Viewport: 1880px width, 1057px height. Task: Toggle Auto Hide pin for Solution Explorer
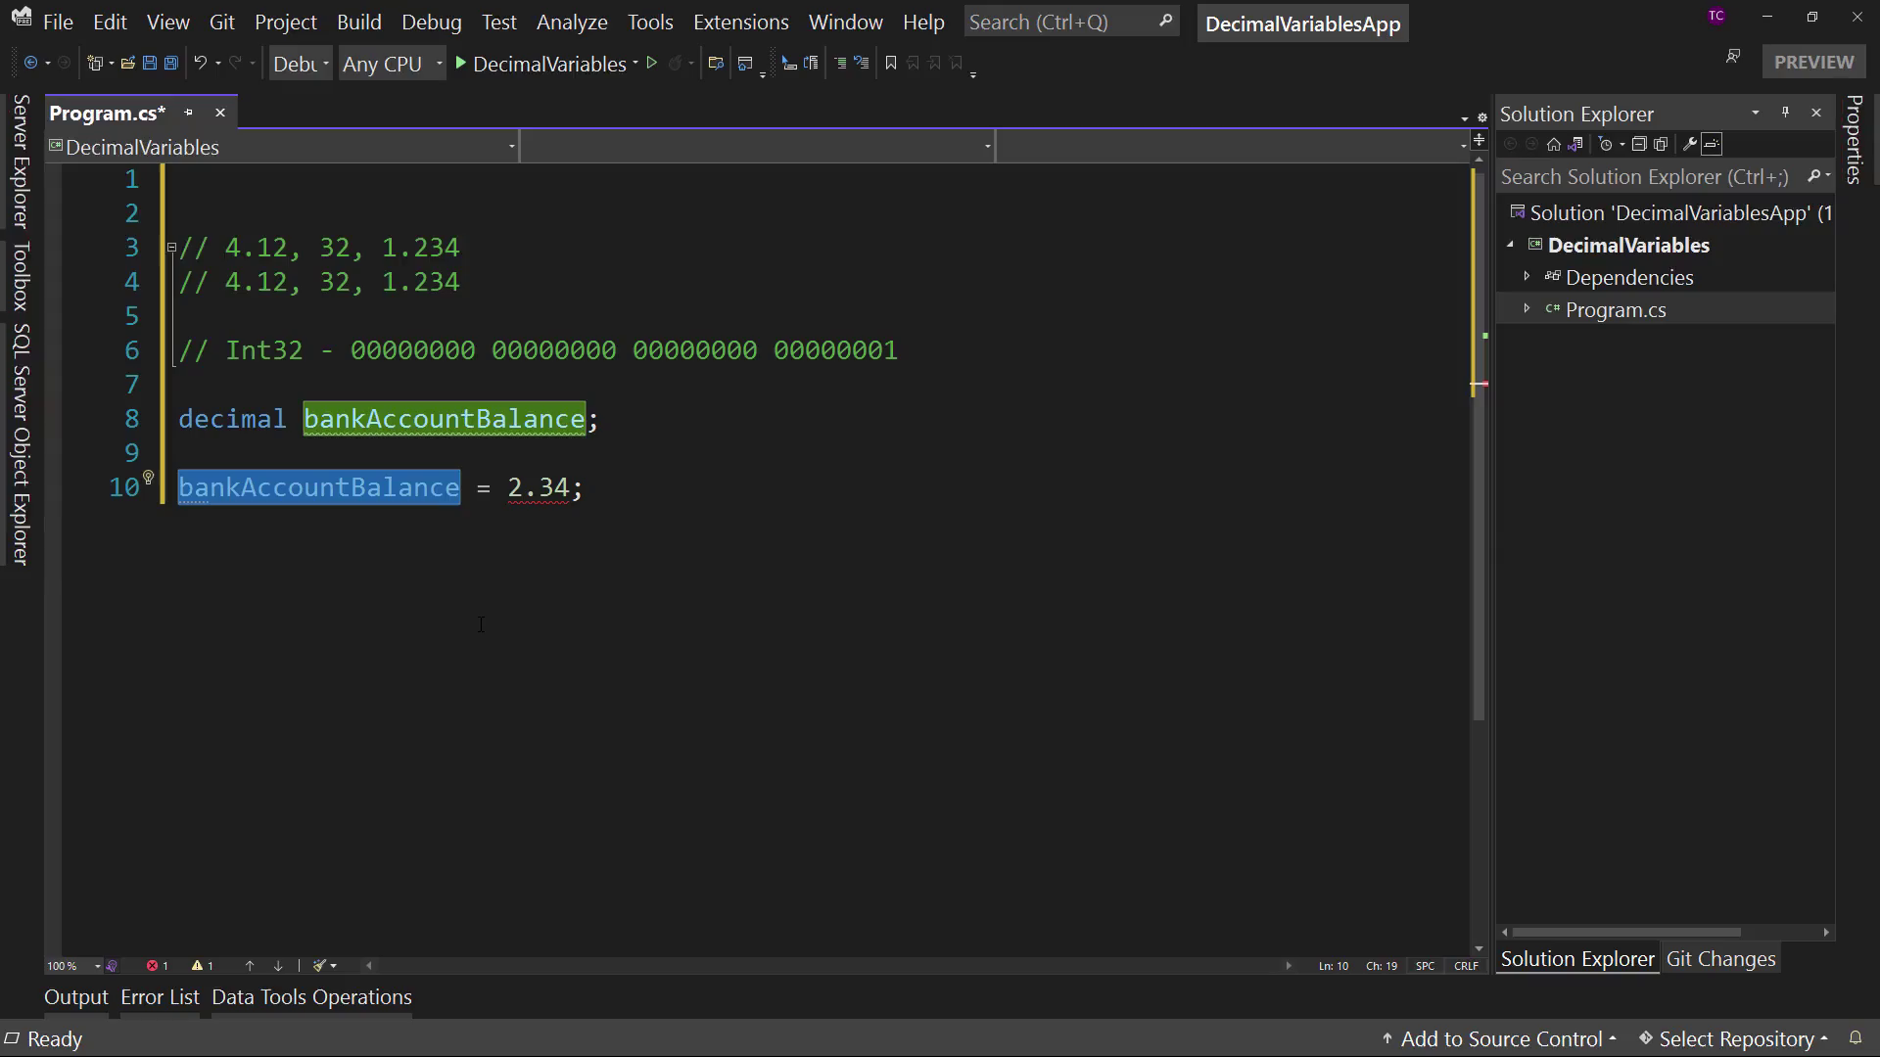point(1785,114)
